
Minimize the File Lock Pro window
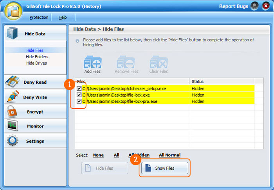point(254,6)
